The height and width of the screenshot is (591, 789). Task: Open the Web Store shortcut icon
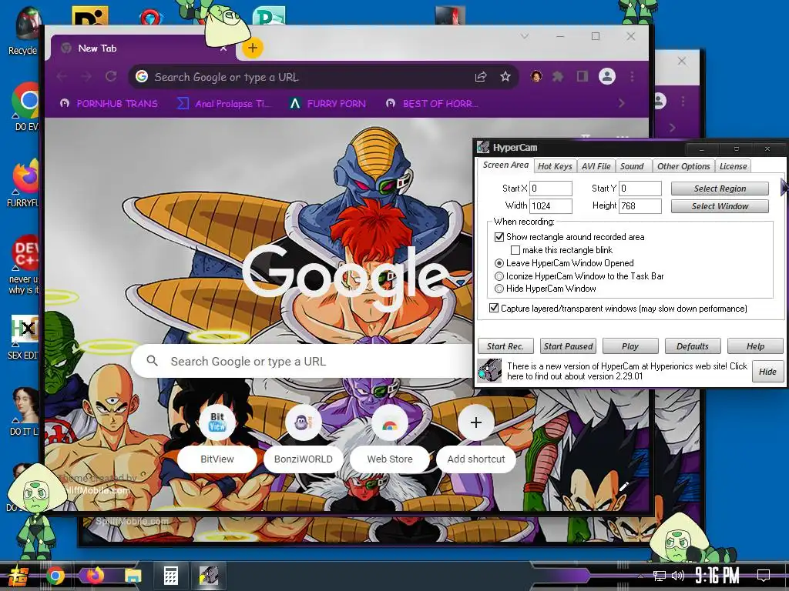[389, 422]
